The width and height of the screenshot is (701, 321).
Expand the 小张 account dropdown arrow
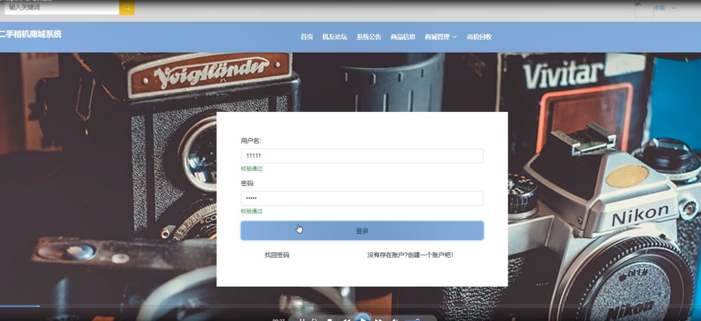(x=673, y=8)
